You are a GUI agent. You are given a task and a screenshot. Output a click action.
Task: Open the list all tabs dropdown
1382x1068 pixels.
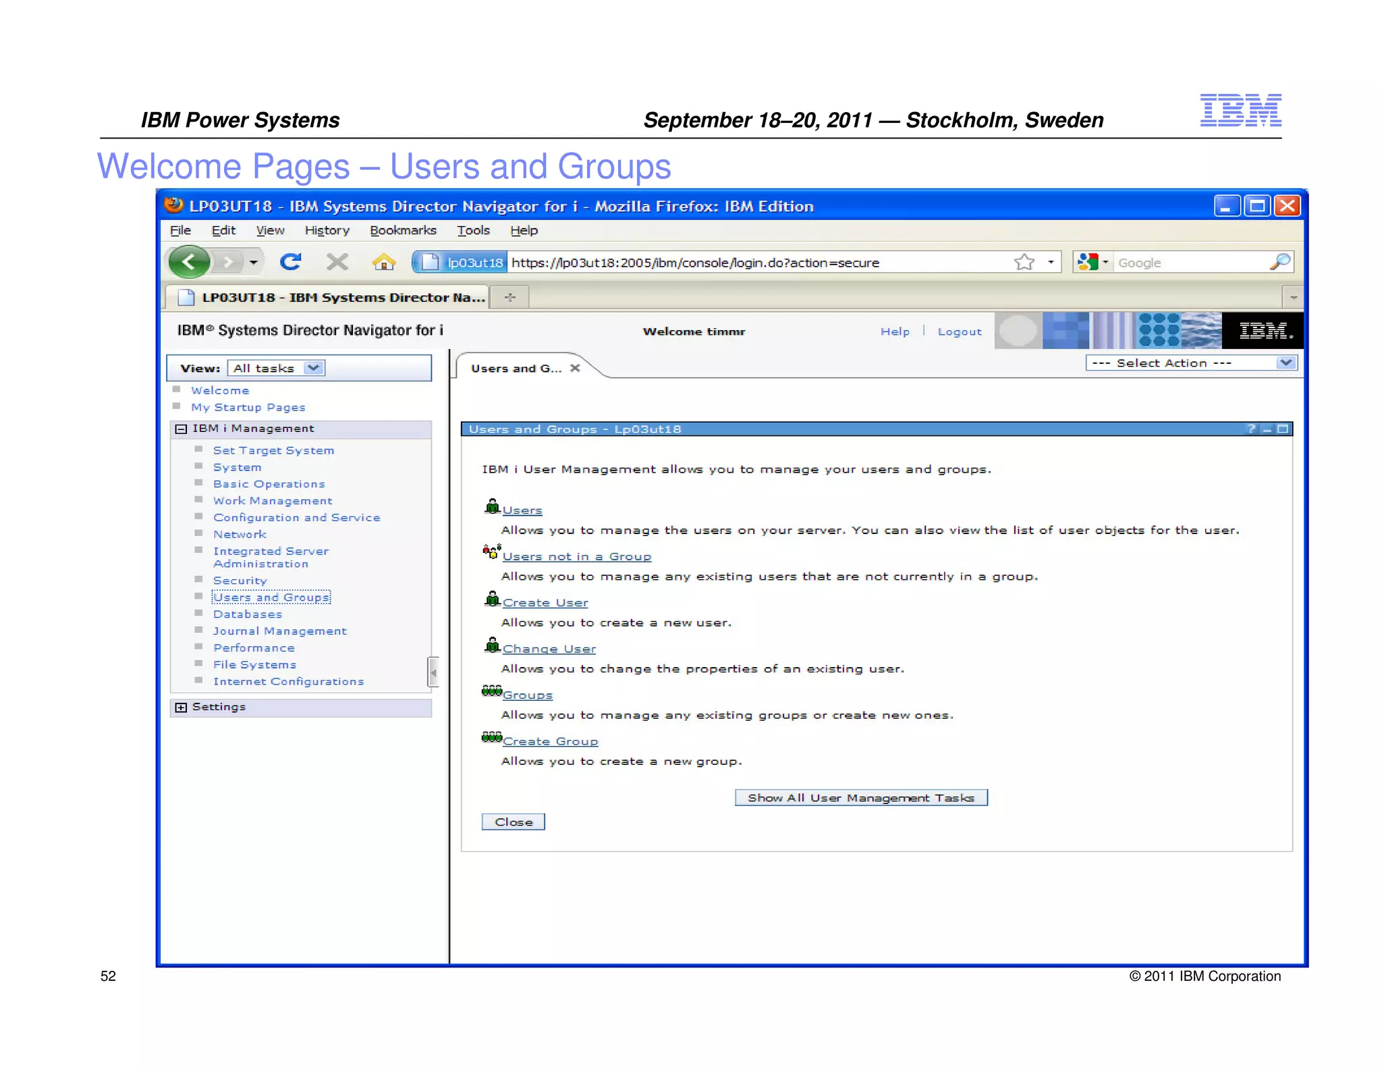point(1293,297)
